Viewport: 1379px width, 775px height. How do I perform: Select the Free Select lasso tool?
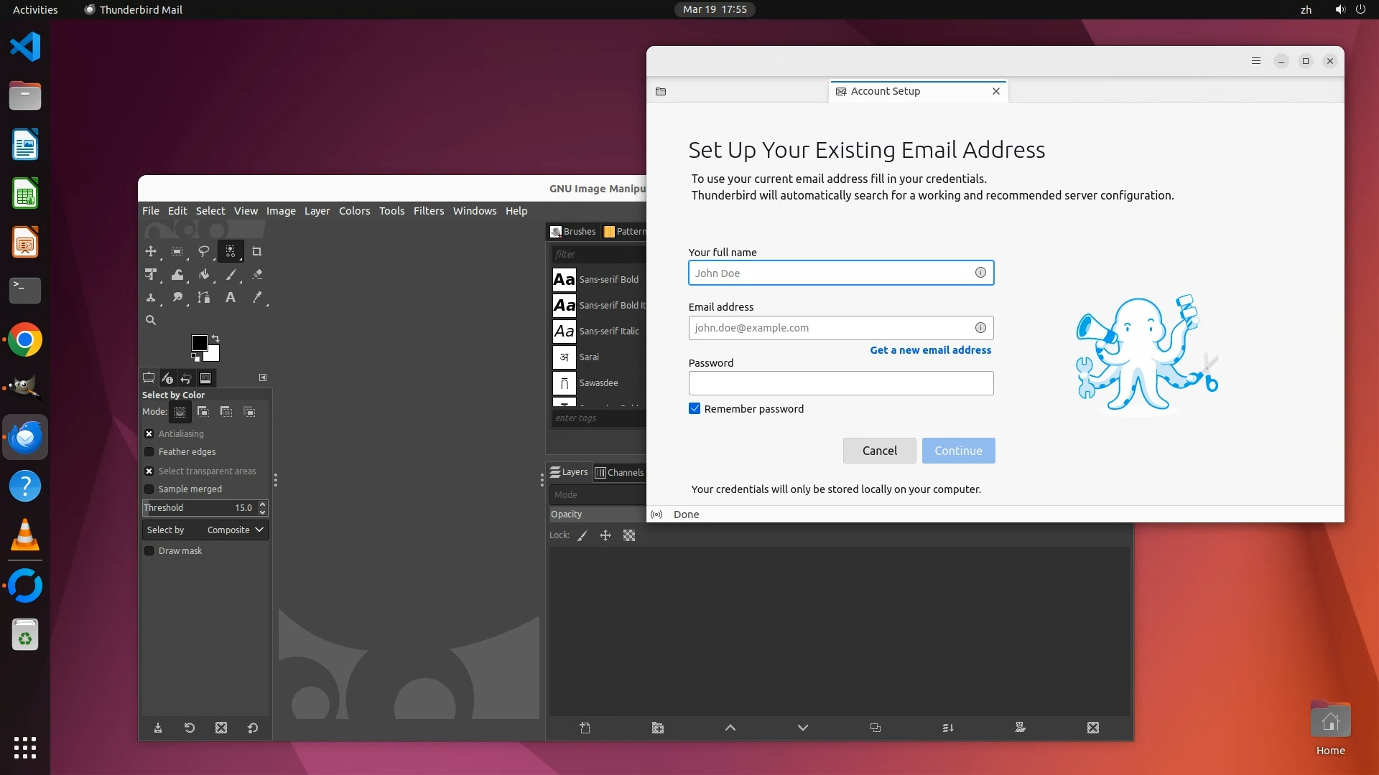[x=203, y=251]
